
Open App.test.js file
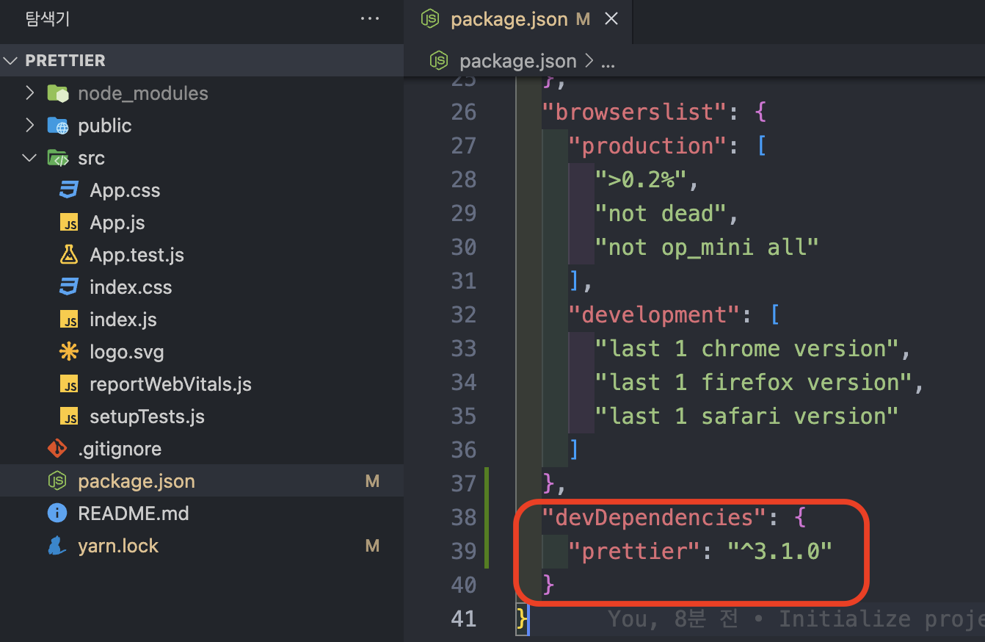(x=137, y=255)
